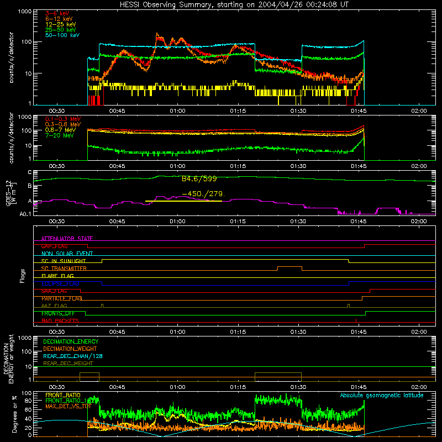Click the 0.3-0.8 MeV legend label
Image resolution: width=442 pixels, height=442 pixels.
[x=63, y=124]
